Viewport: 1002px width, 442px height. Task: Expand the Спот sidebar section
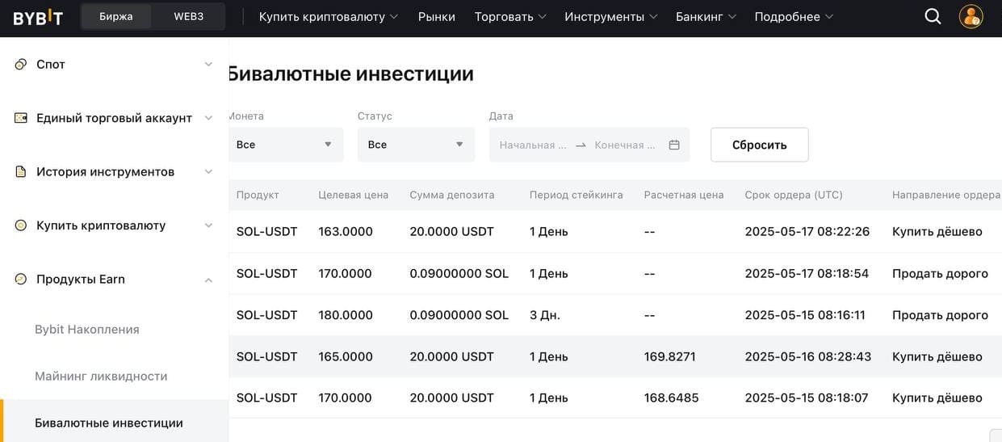208,64
